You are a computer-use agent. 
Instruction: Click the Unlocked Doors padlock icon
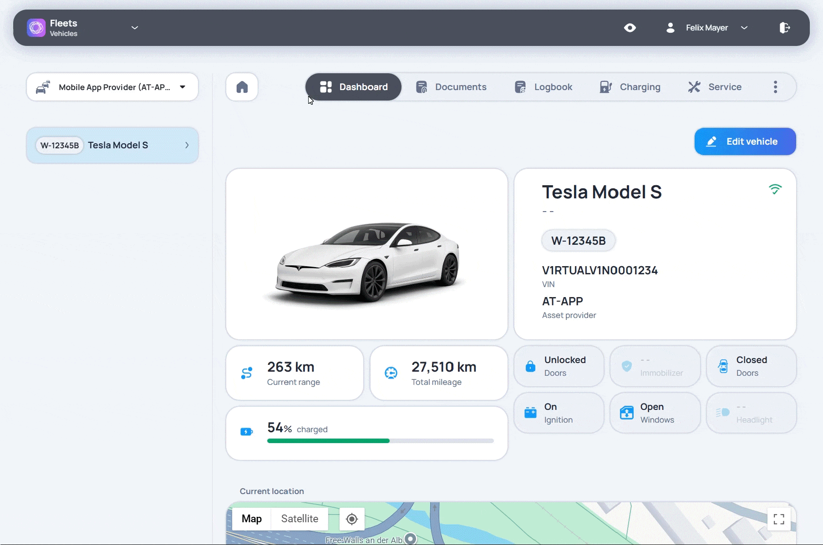(x=530, y=366)
